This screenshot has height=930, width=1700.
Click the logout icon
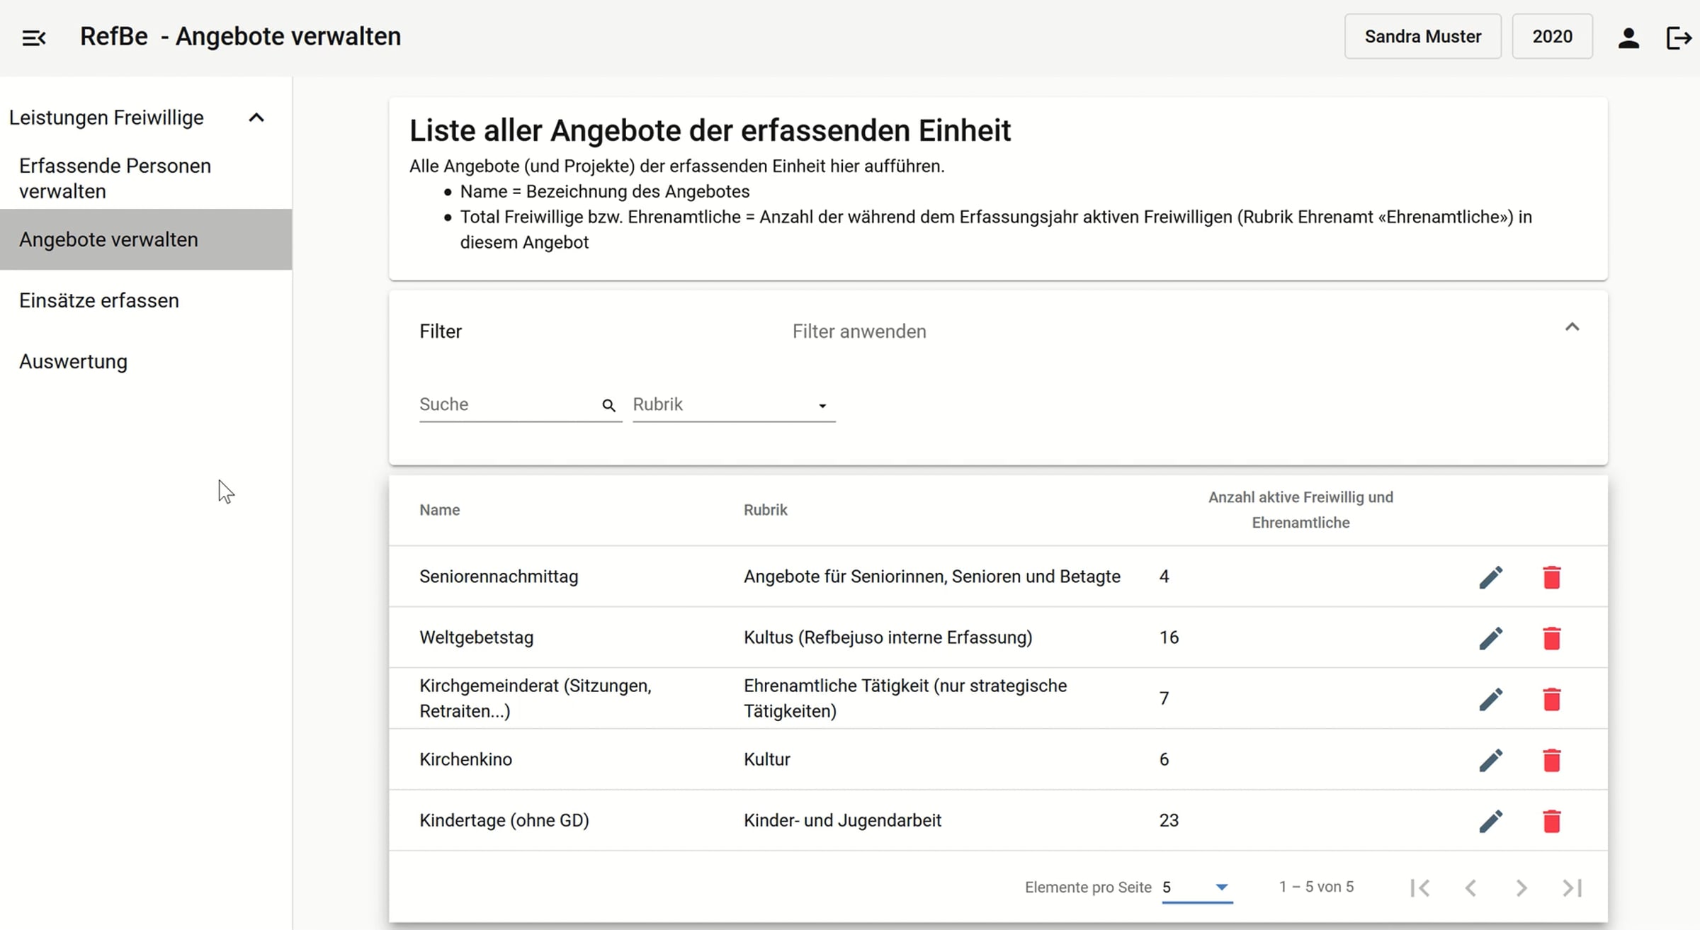pyautogui.click(x=1679, y=38)
